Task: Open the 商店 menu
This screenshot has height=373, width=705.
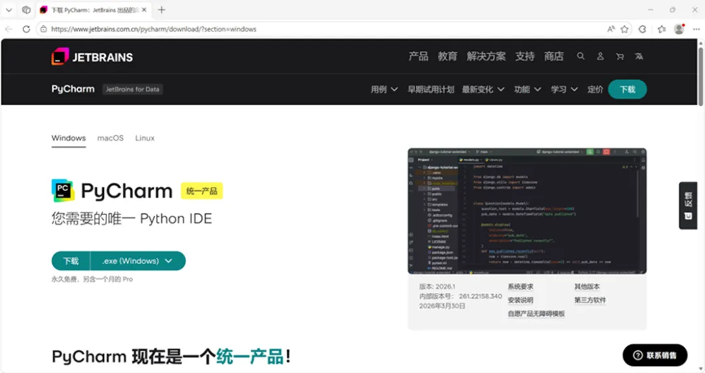Action: pos(554,56)
